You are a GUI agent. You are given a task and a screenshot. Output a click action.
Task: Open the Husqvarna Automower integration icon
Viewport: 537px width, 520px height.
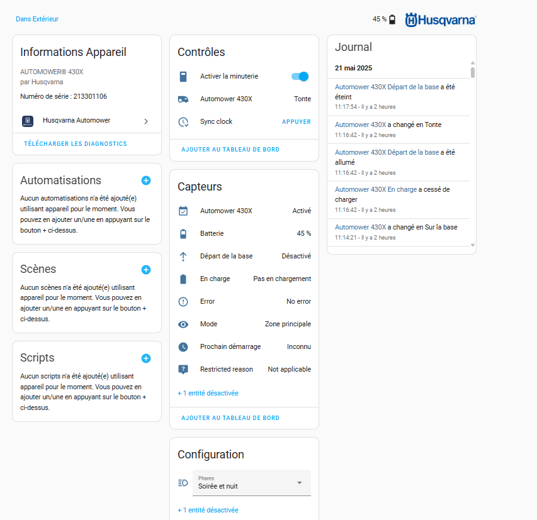coord(28,121)
